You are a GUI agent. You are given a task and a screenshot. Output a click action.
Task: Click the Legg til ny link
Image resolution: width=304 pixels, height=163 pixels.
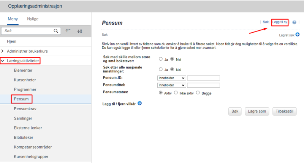[280, 22]
